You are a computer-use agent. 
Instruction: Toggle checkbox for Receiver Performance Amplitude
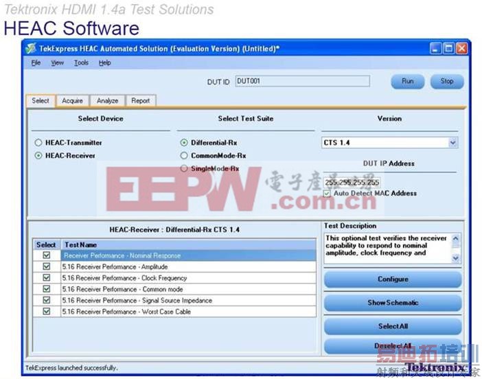point(47,266)
